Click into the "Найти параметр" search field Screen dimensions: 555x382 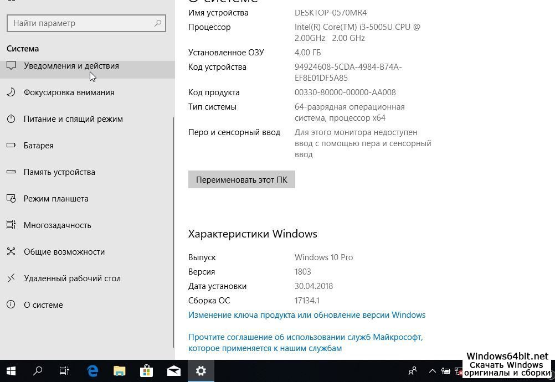point(80,23)
